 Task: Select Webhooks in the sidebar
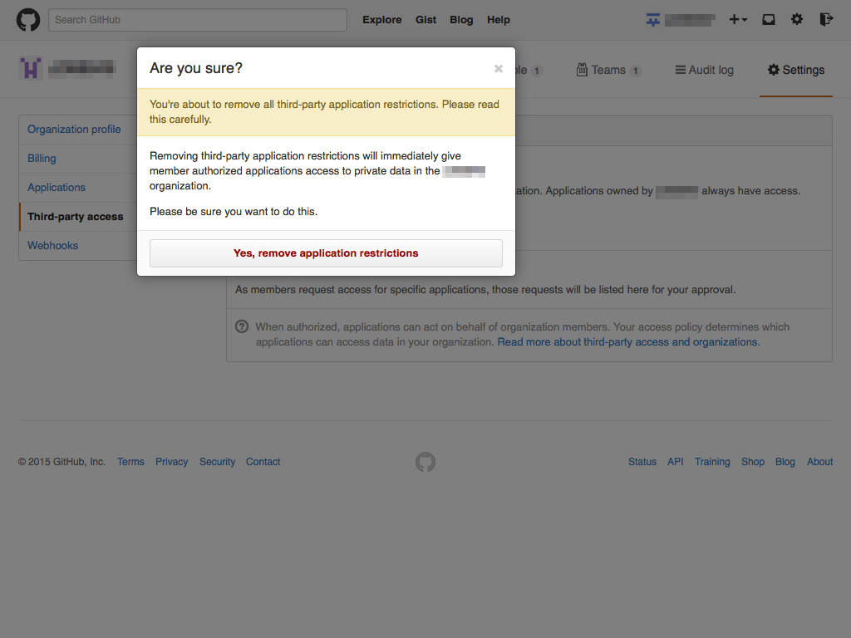(52, 245)
